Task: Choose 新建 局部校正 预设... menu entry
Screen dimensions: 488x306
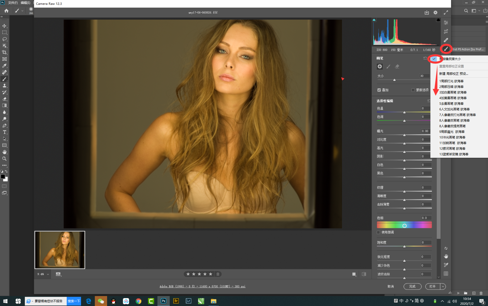Action: click(x=453, y=74)
